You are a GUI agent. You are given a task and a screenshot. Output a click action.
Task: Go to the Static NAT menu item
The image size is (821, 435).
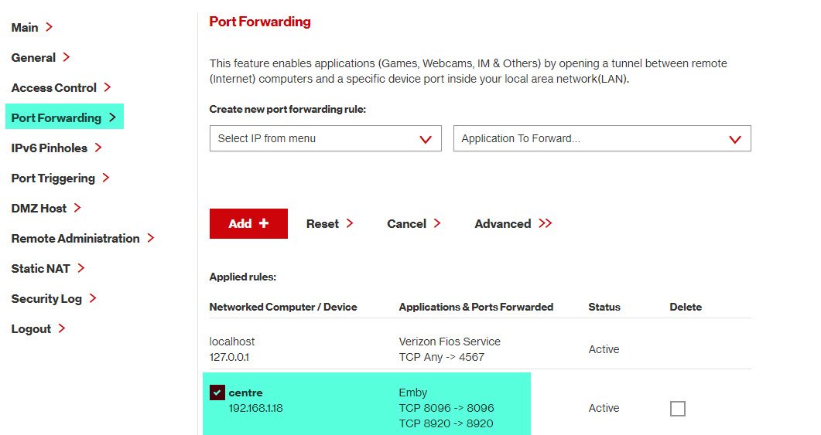coord(41,268)
